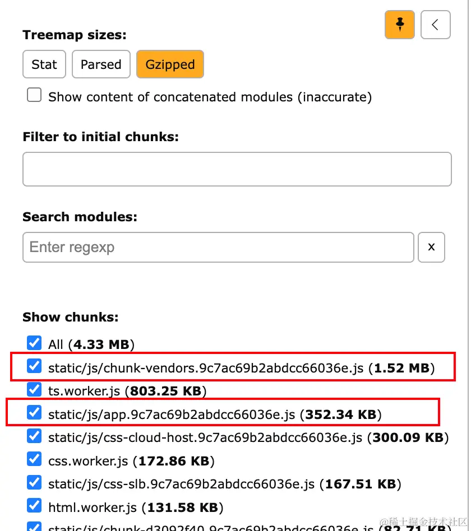
Task: Select the Stat treemap size
Action: (x=44, y=64)
